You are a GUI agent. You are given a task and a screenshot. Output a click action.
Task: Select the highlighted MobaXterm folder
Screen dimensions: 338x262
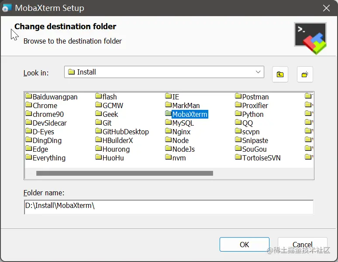(x=186, y=114)
